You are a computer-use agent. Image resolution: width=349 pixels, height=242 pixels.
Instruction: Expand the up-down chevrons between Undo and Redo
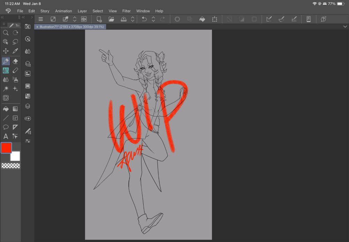(153, 19)
